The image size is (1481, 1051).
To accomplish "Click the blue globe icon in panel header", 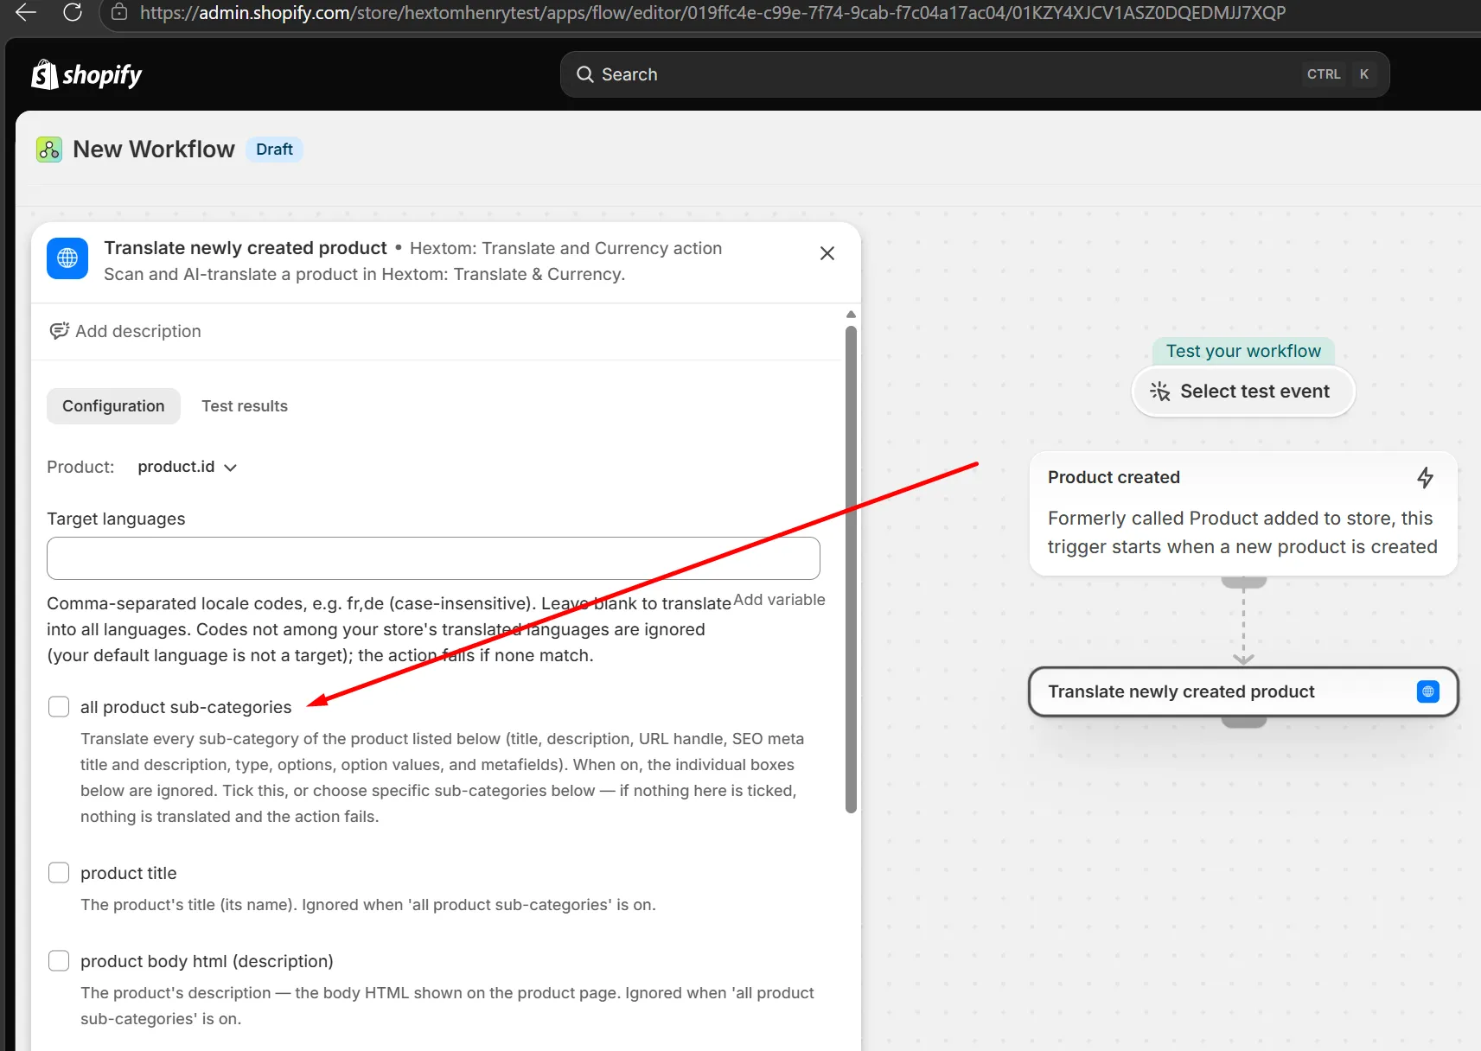I will click(67, 258).
